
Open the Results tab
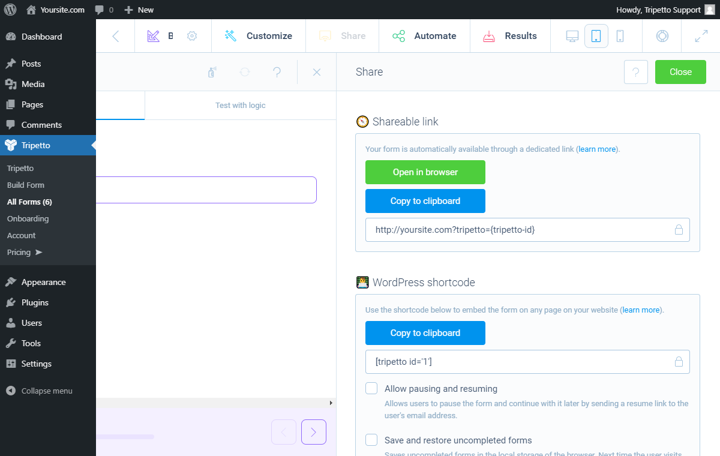(x=510, y=36)
